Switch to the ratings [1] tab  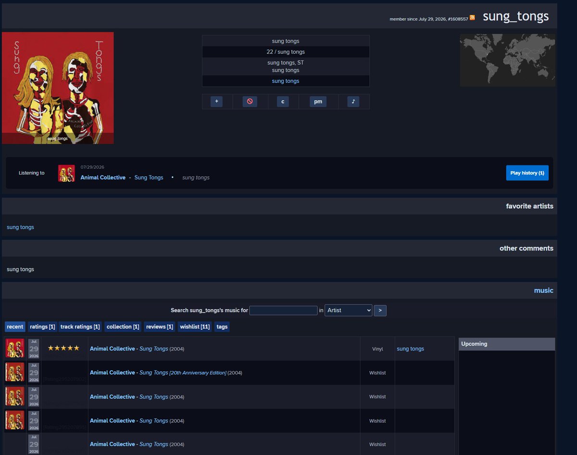pyautogui.click(x=42, y=327)
